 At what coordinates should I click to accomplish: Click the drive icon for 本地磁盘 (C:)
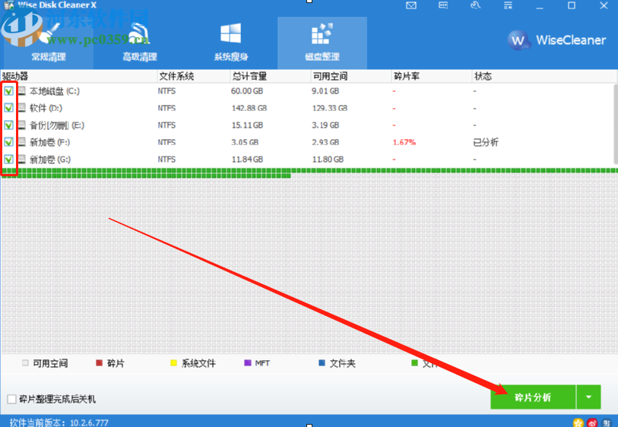[x=22, y=91]
